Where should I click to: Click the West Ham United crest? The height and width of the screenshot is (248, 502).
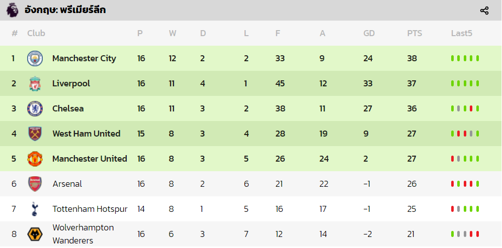point(35,134)
